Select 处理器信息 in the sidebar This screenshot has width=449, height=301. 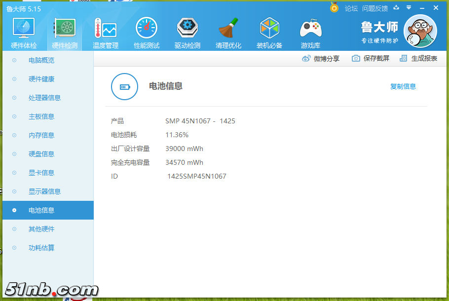[44, 98]
